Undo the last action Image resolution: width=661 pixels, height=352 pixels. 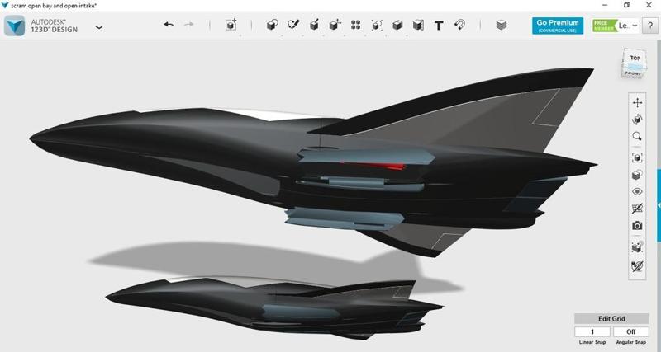tap(169, 25)
